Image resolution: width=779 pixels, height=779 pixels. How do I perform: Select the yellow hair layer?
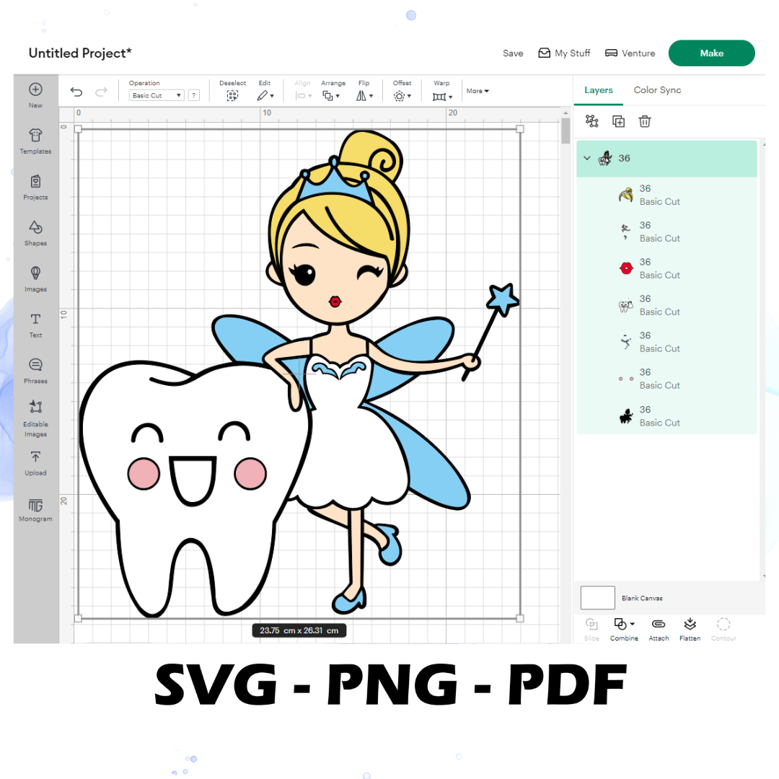[666, 195]
